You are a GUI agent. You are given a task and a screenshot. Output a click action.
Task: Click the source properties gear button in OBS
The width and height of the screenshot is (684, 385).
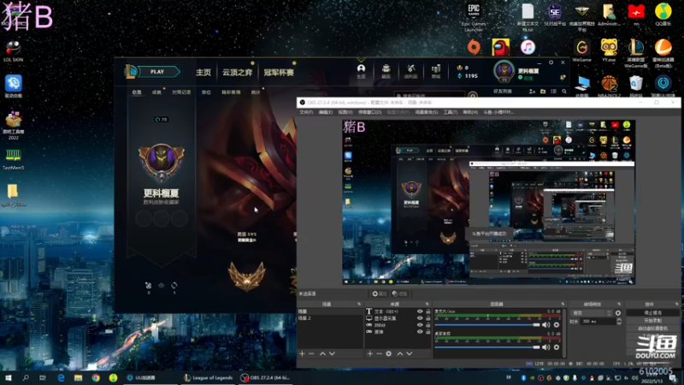pos(379,293)
